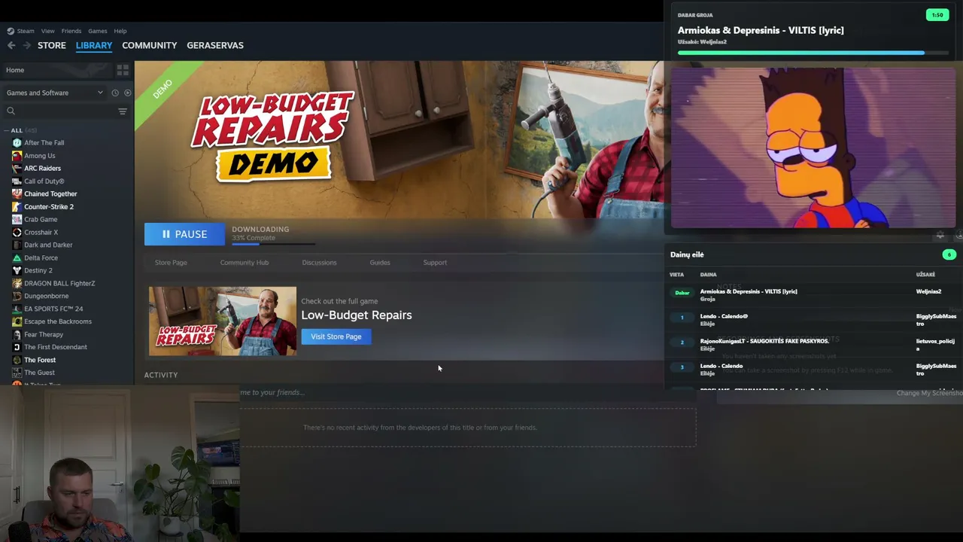The height and width of the screenshot is (542, 963).
Task: Toggle sort by recent clock icon
Action: pyautogui.click(x=115, y=93)
